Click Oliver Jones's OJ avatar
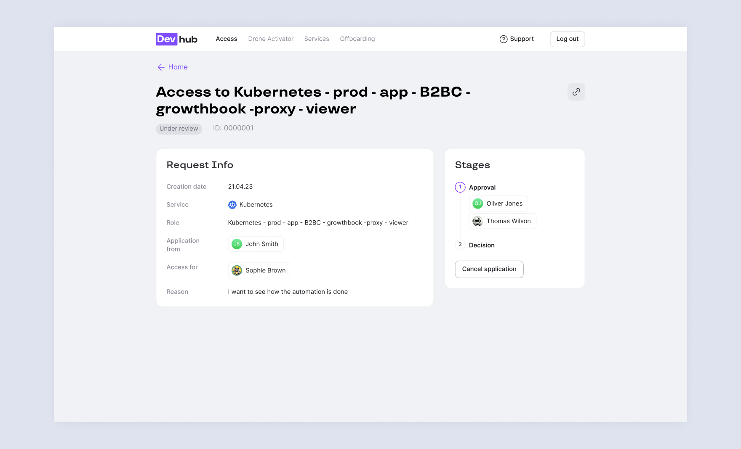The width and height of the screenshot is (741, 449). click(477, 203)
